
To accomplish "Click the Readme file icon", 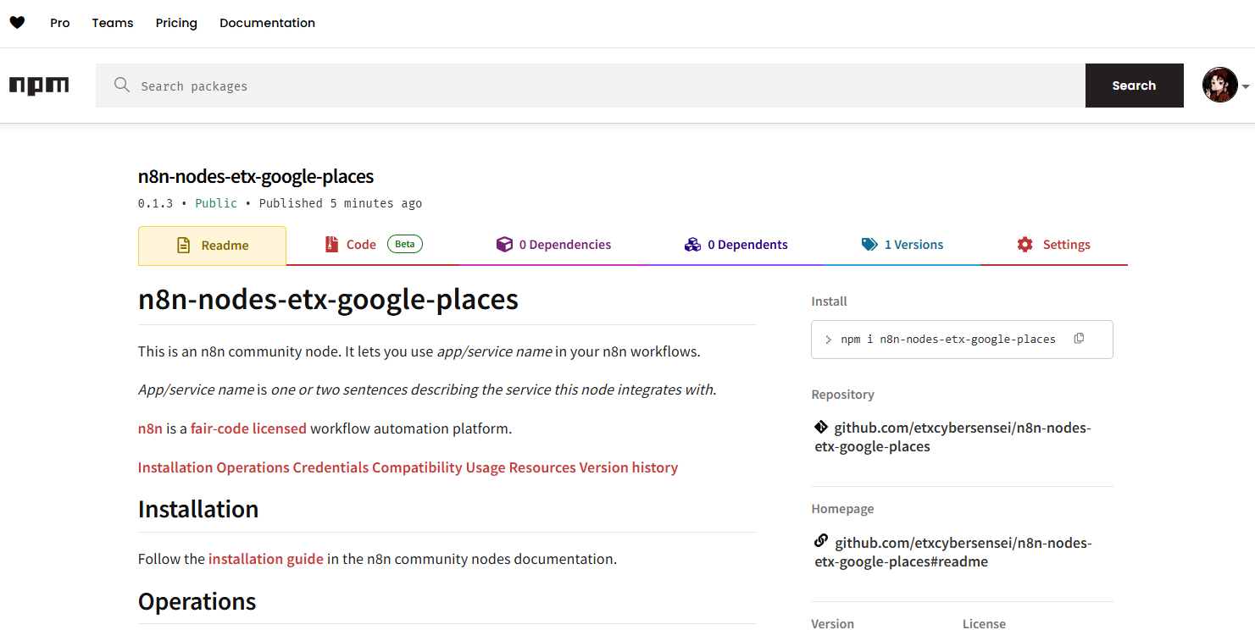I will click(x=183, y=246).
